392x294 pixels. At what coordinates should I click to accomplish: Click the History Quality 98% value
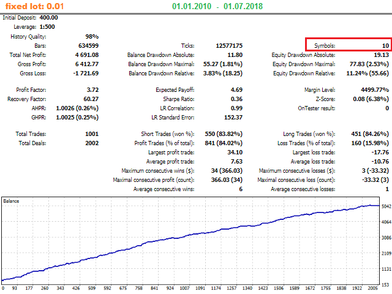(x=91, y=37)
